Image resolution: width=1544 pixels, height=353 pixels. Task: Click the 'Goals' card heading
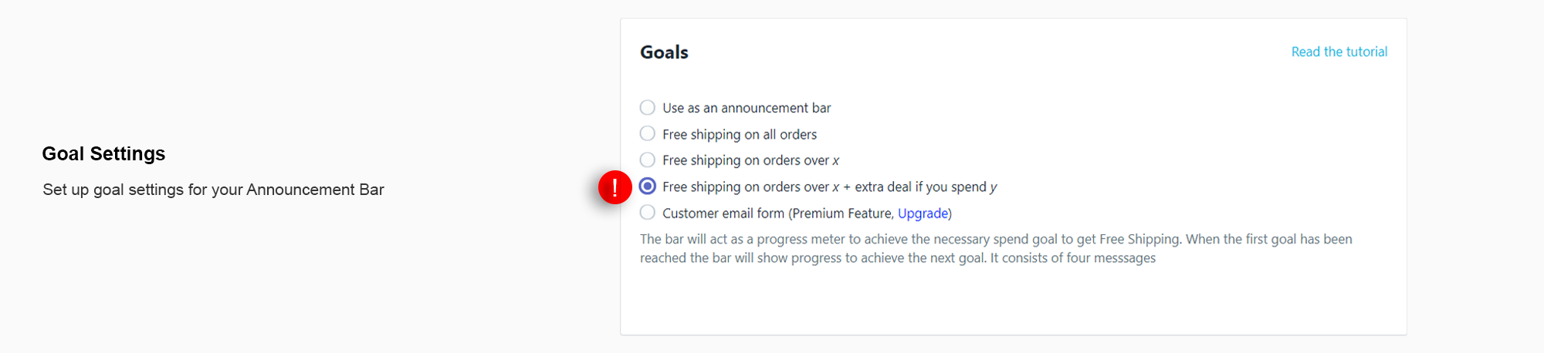(664, 52)
